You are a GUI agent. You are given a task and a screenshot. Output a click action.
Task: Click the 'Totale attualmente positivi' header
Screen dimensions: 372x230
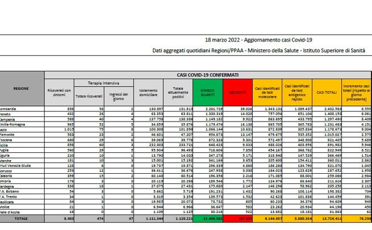pos(177,92)
